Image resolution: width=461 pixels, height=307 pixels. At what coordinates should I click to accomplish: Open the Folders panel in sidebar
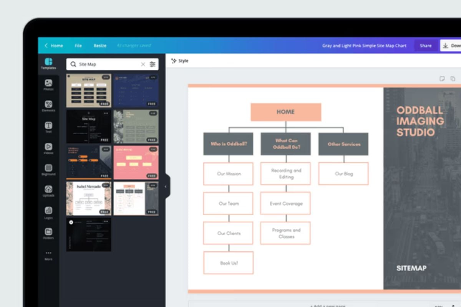48,234
